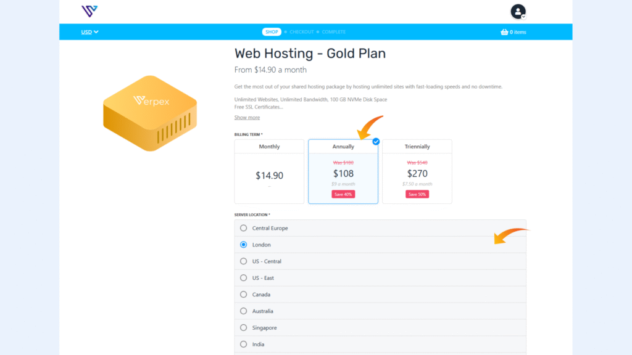Open the user account menu
This screenshot has height=355, width=632.
[518, 11]
